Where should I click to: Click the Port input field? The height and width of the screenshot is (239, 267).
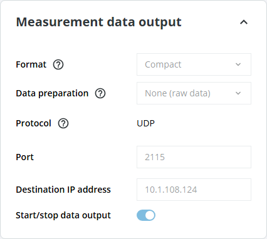[x=194, y=157]
